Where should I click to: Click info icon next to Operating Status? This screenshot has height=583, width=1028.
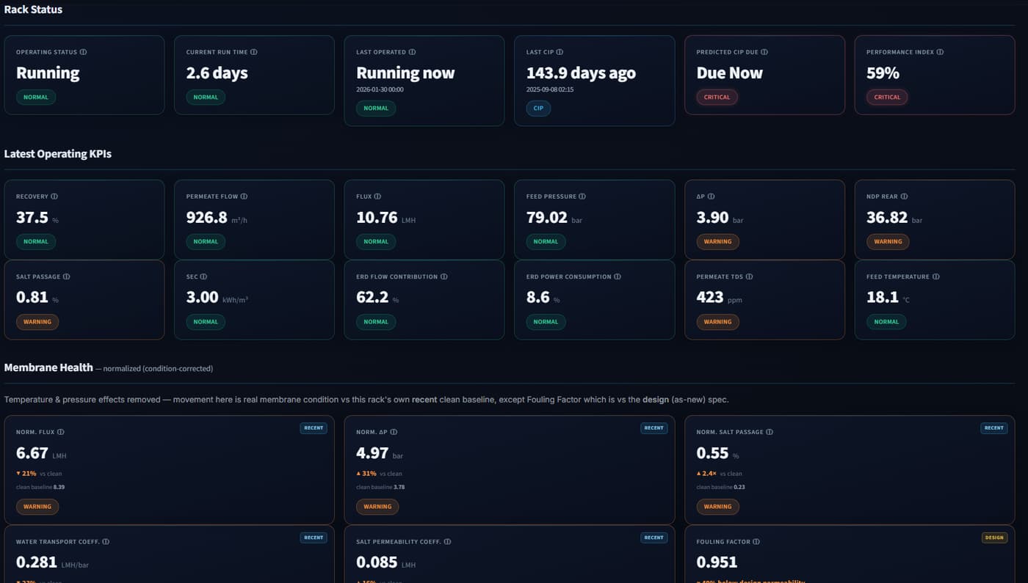(x=83, y=52)
